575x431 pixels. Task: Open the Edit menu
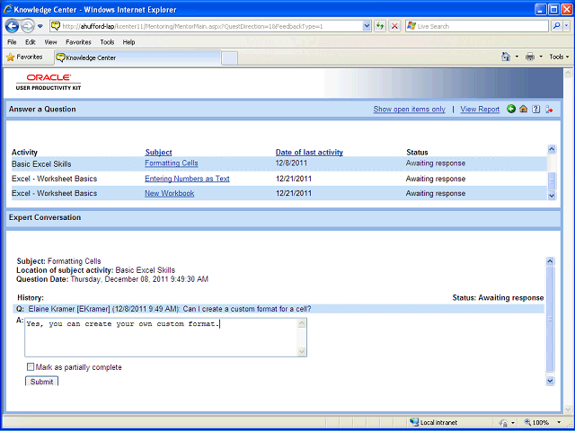[x=30, y=42]
